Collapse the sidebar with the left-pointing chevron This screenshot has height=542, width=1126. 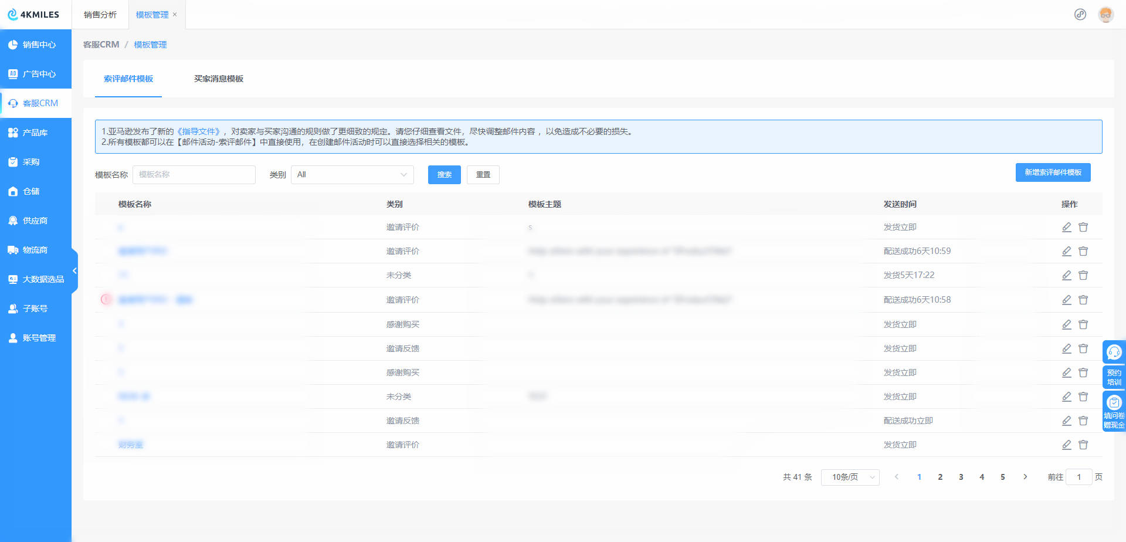point(74,271)
